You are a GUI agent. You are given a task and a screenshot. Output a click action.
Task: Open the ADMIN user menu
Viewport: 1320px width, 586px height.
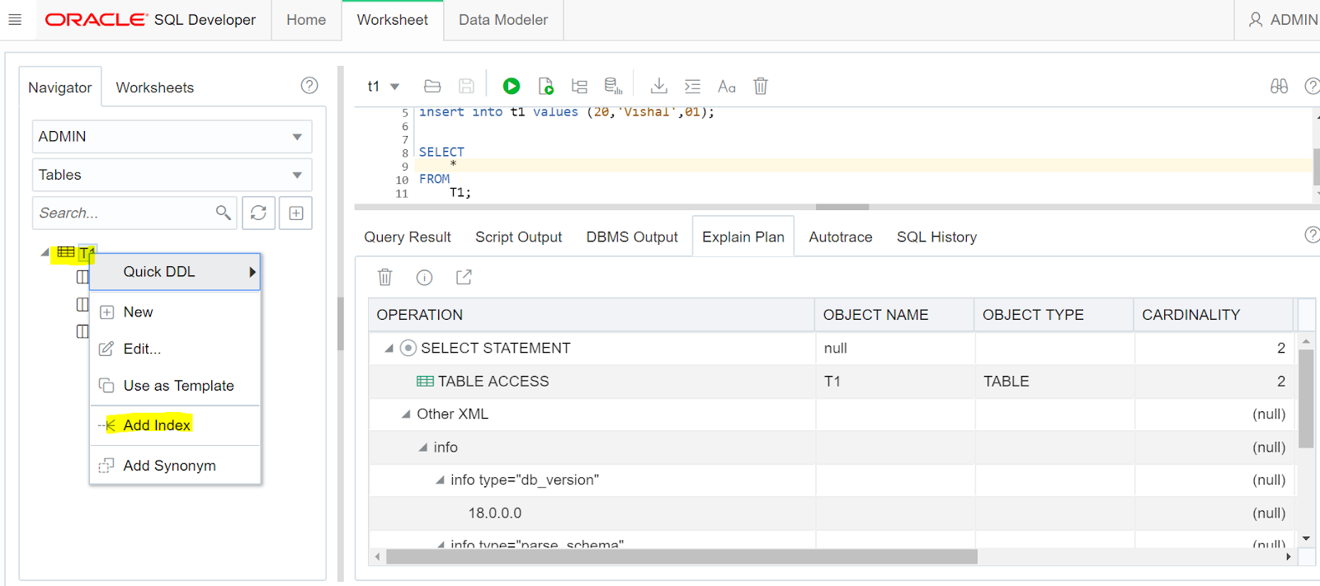[x=1283, y=20]
